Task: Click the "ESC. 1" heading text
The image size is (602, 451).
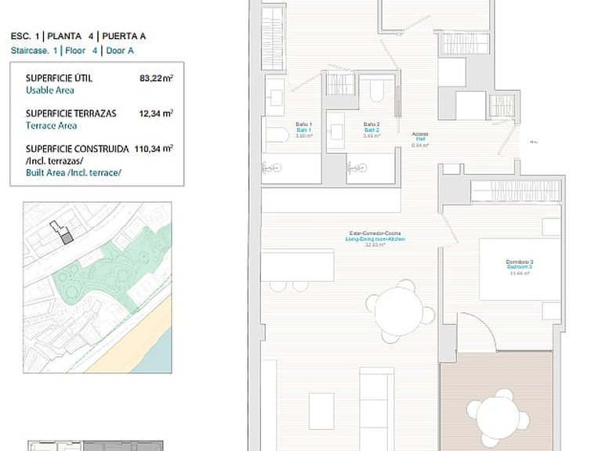Action: pos(25,37)
